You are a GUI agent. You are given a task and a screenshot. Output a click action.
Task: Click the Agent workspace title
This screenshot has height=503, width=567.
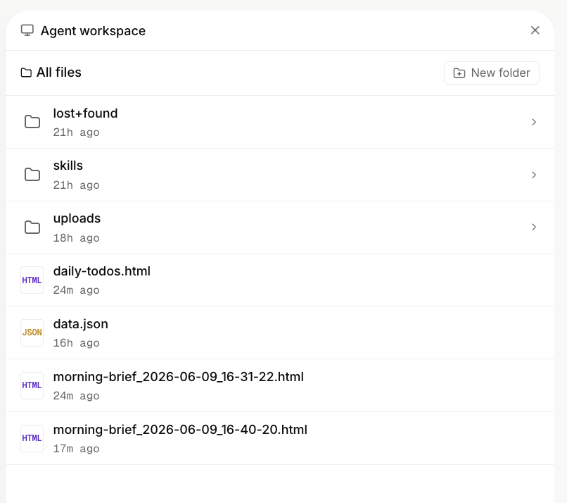pos(93,31)
